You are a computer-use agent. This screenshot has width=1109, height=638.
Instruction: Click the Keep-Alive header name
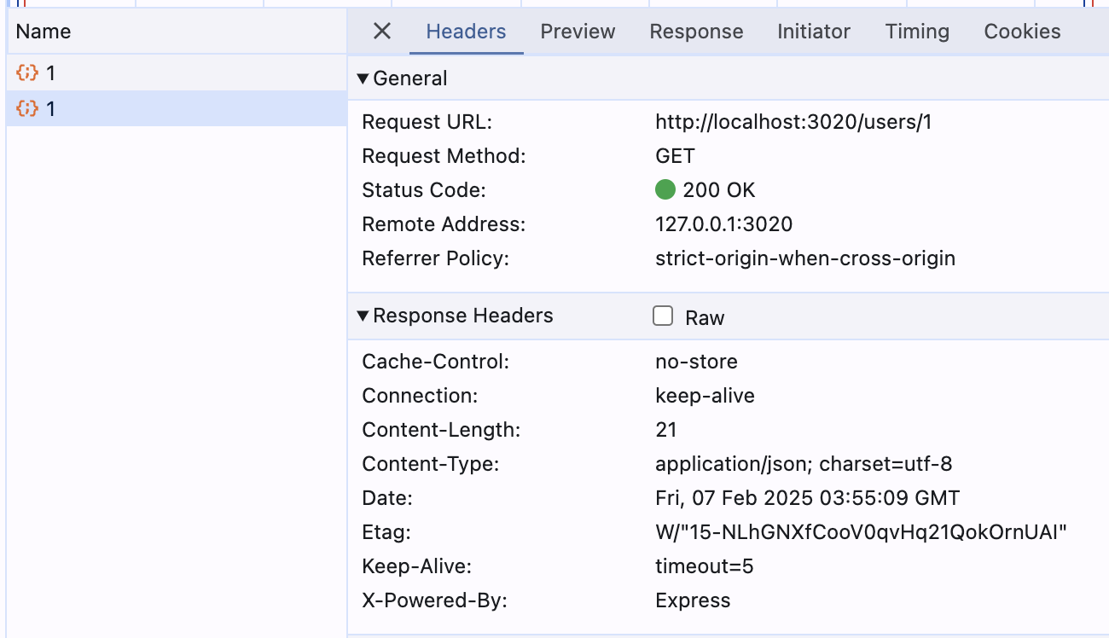click(x=416, y=566)
